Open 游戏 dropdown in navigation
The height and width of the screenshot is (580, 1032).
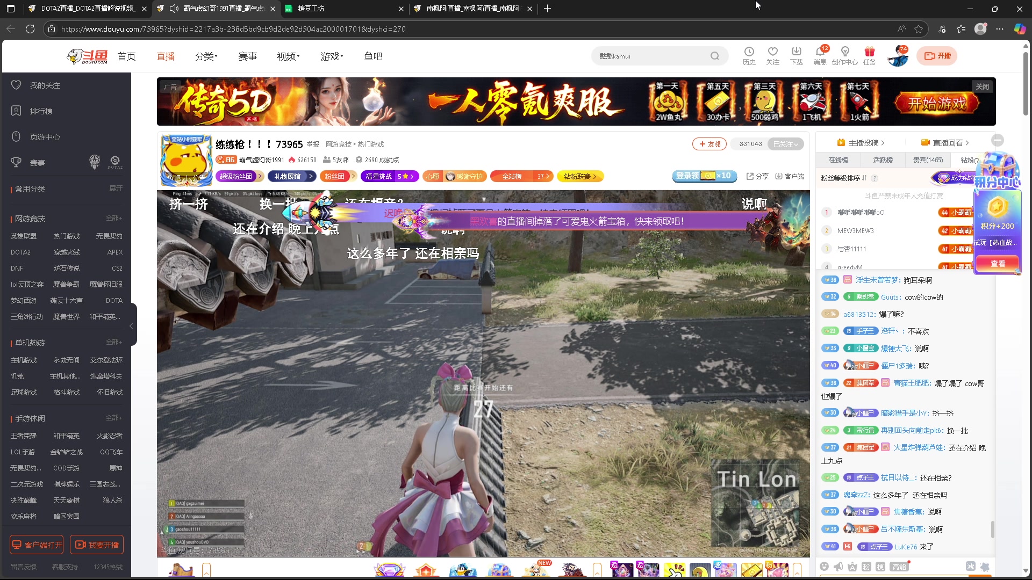332,56
